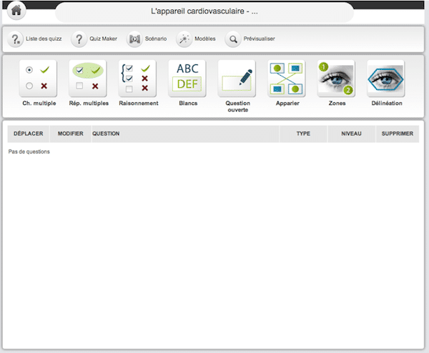
Task: Click the TYPE column header
Action: pos(303,134)
